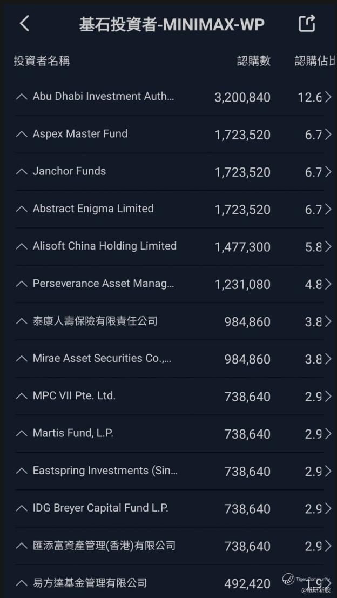Toggle caret beside Eastspring Investments

point(22,471)
